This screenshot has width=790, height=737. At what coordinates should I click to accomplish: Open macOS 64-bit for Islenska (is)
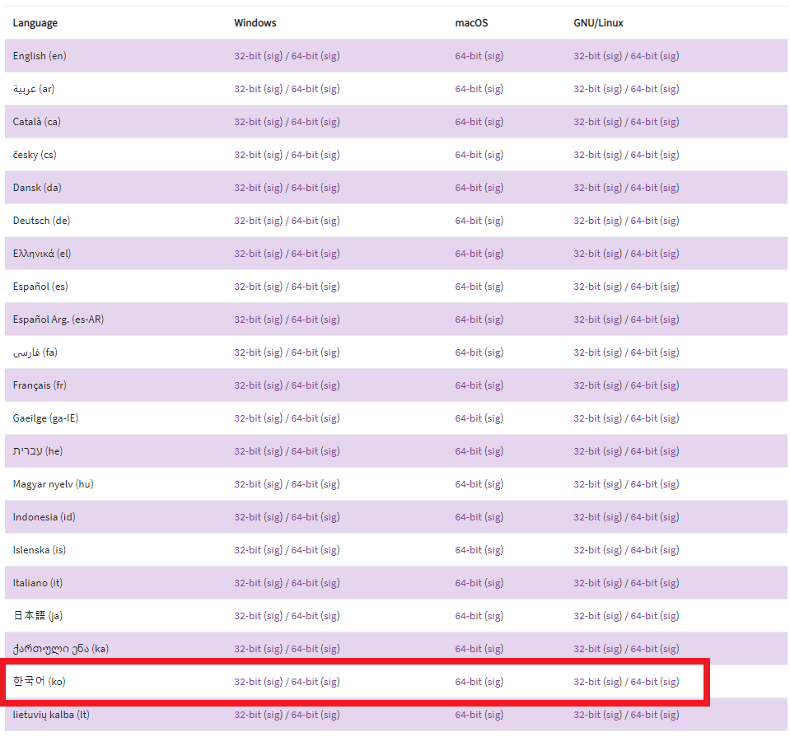pyautogui.click(x=468, y=549)
